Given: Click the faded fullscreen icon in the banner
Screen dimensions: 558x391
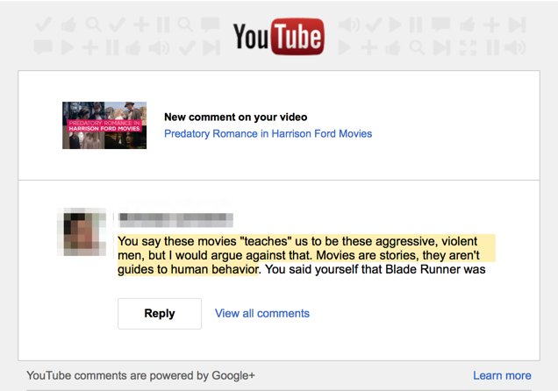Looking at the screenshot, I should coord(468,47).
